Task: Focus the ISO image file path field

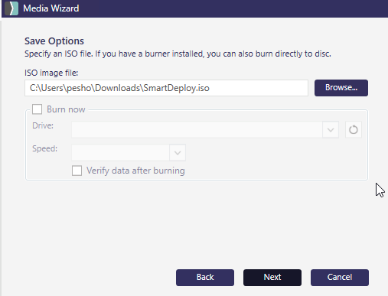Action: [166, 88]
